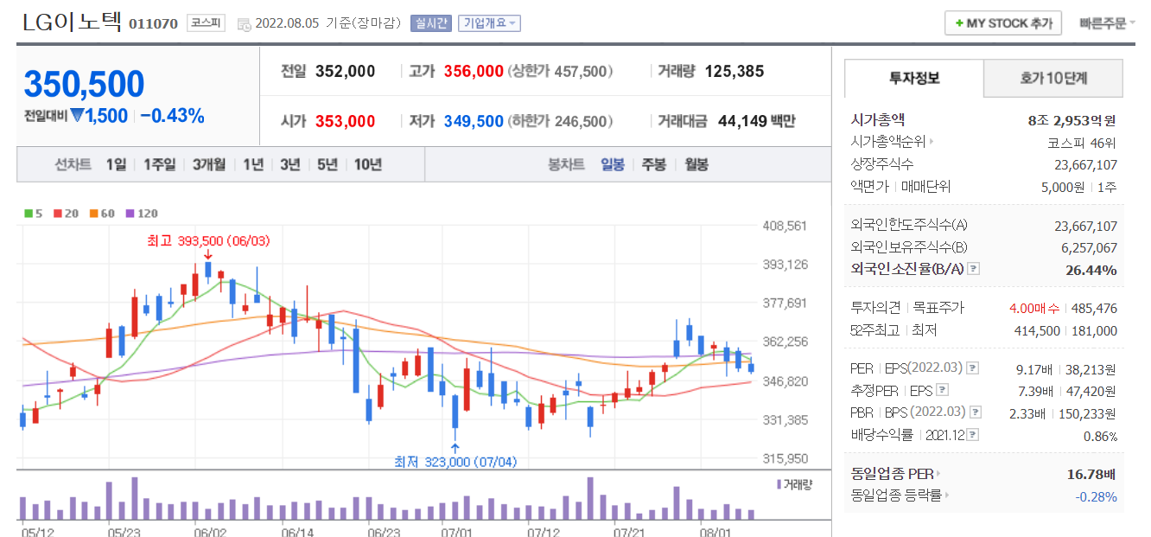The height and width of the screenshot is (537, 1151).
Task: Click the clock icon beside the 2022.08.05 date
Action: [x=243, y=24]
